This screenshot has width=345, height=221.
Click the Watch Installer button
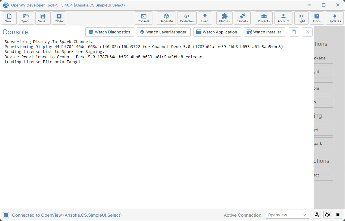[265, 32]
